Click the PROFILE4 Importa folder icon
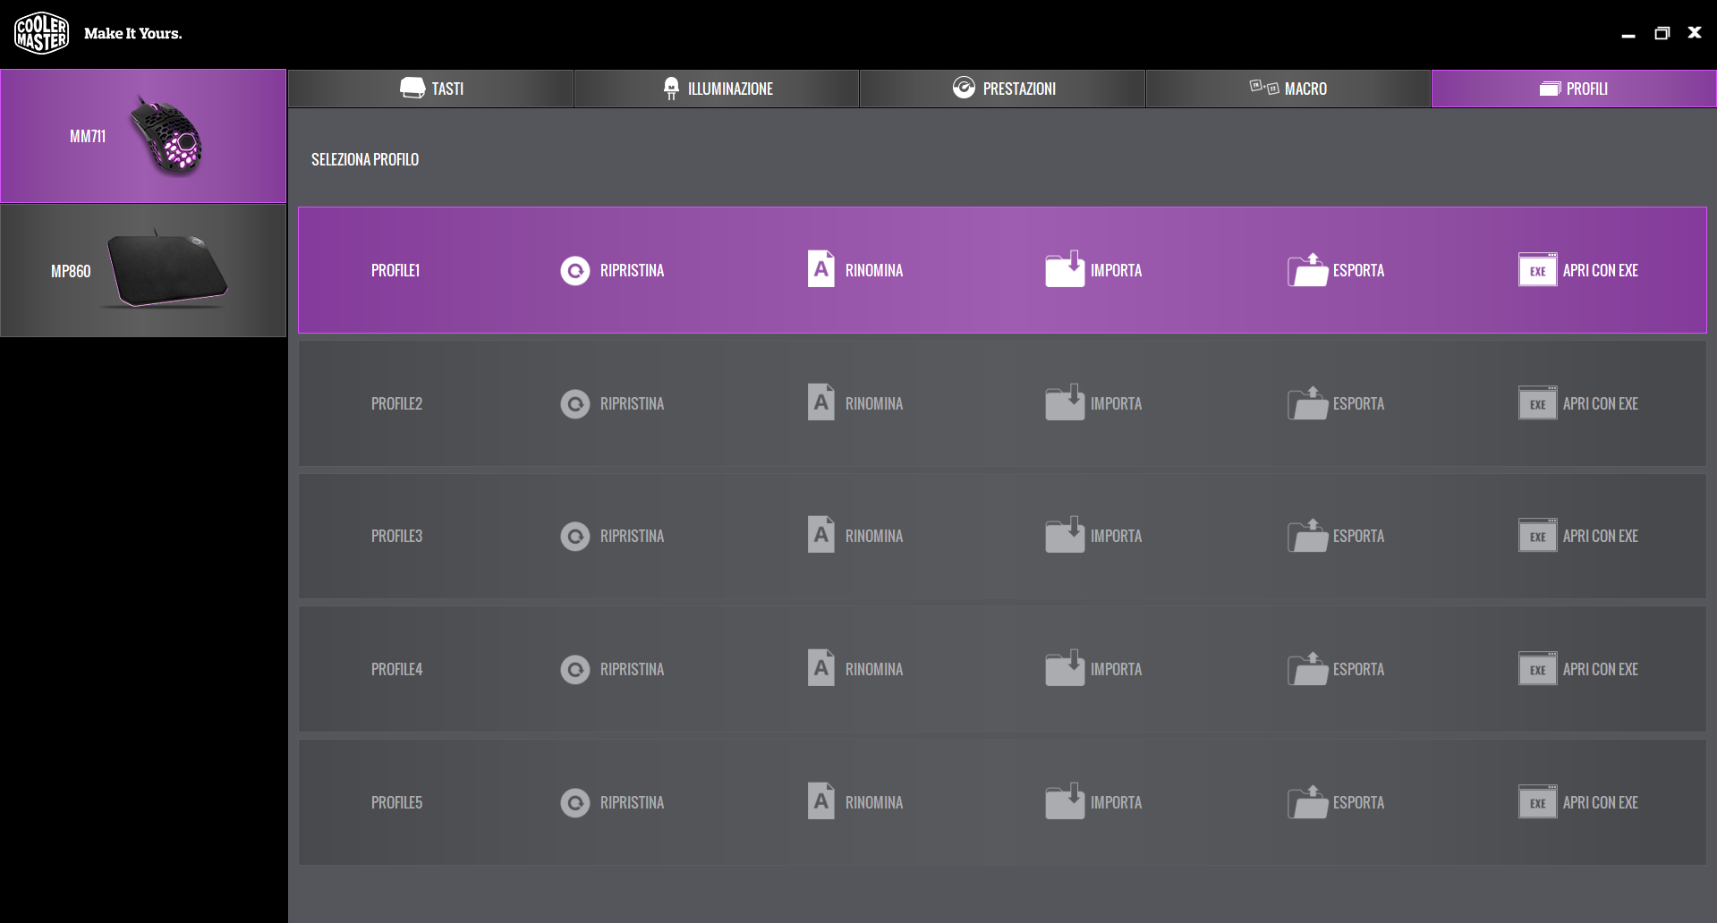The width and height of the screenshot is (1717, 923). 1065,667
